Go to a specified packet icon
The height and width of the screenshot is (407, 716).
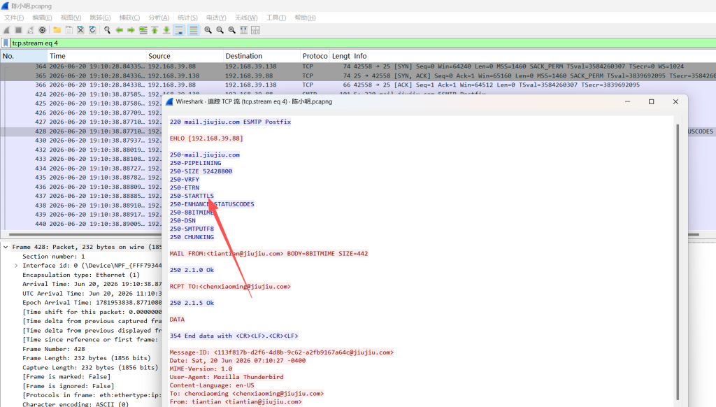click(x=143, y=30)
